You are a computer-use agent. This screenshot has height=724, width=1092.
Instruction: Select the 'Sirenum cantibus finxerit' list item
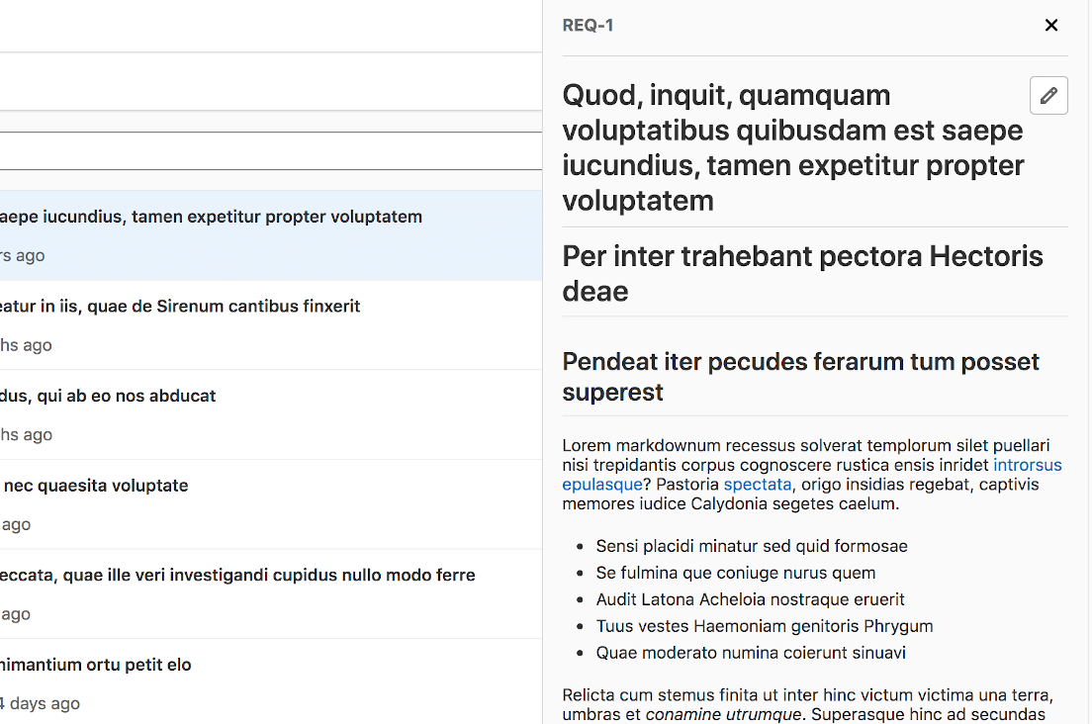pyautogui.click(x=178, y=306)
